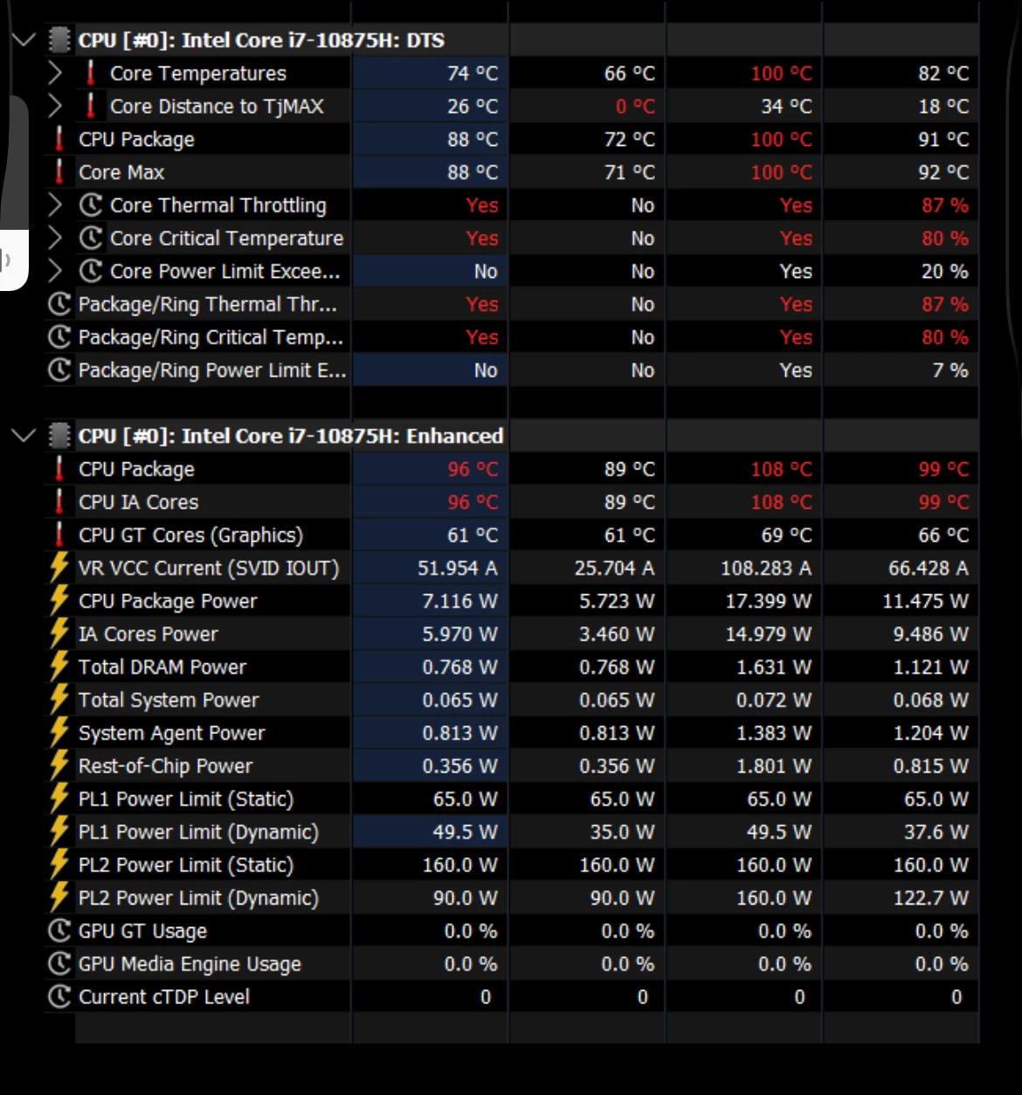Viewport: 1022px width, 1095px height.
Task: Expand the Core Temperatures row
Action: click(x=55, y=73)
